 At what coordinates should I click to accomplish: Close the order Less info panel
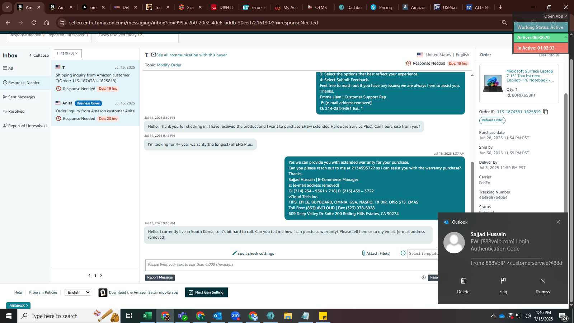(x=549, y=55)
